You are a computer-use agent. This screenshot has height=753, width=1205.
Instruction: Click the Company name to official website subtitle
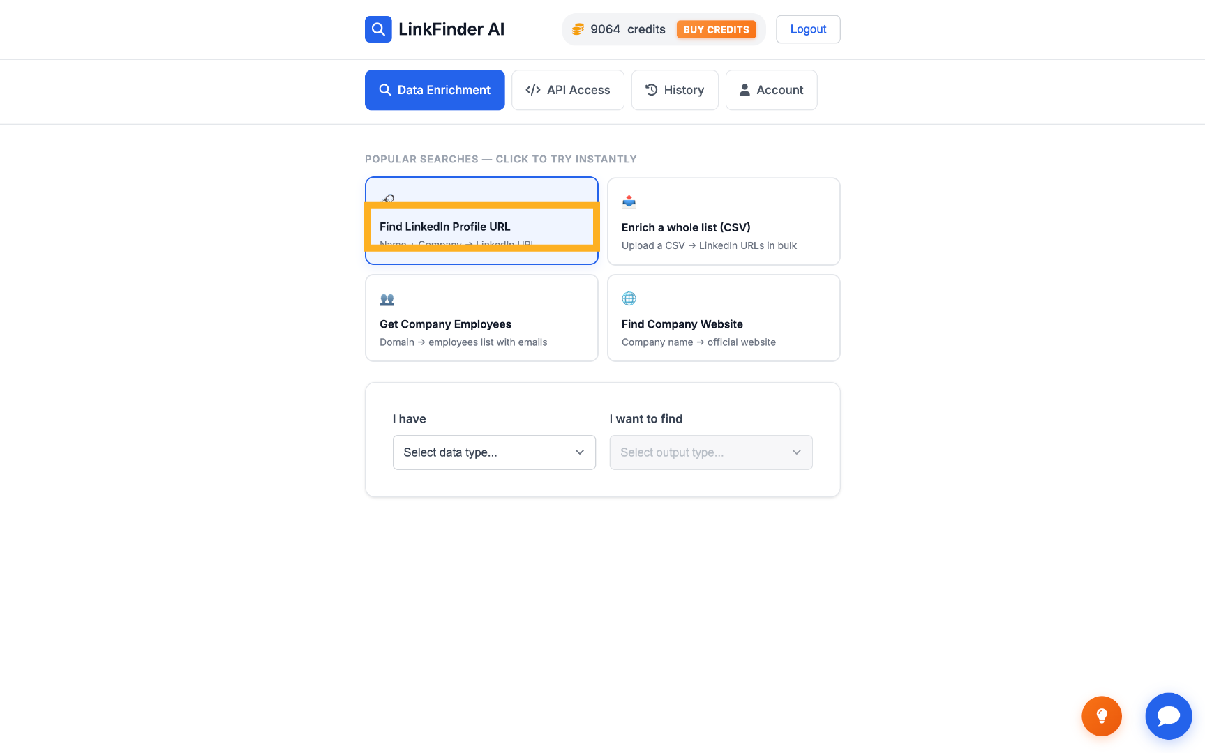[698, 342]
